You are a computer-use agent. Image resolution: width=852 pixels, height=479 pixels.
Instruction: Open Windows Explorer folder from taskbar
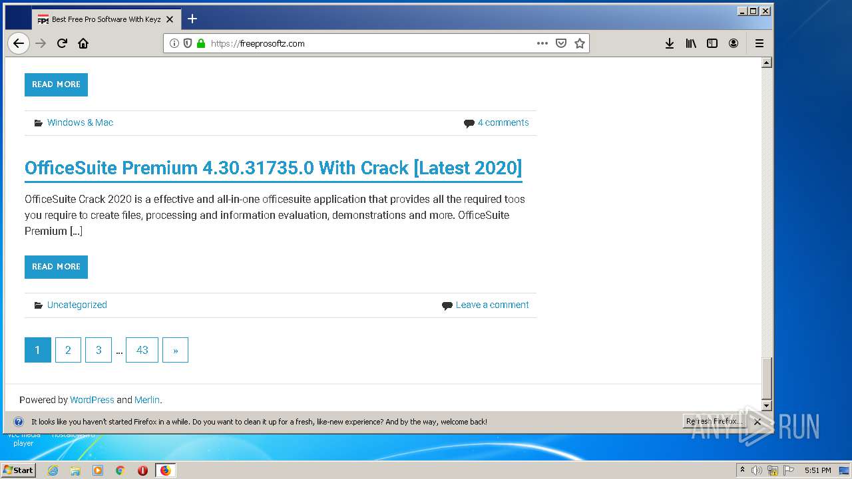click(x=75, y=470)
